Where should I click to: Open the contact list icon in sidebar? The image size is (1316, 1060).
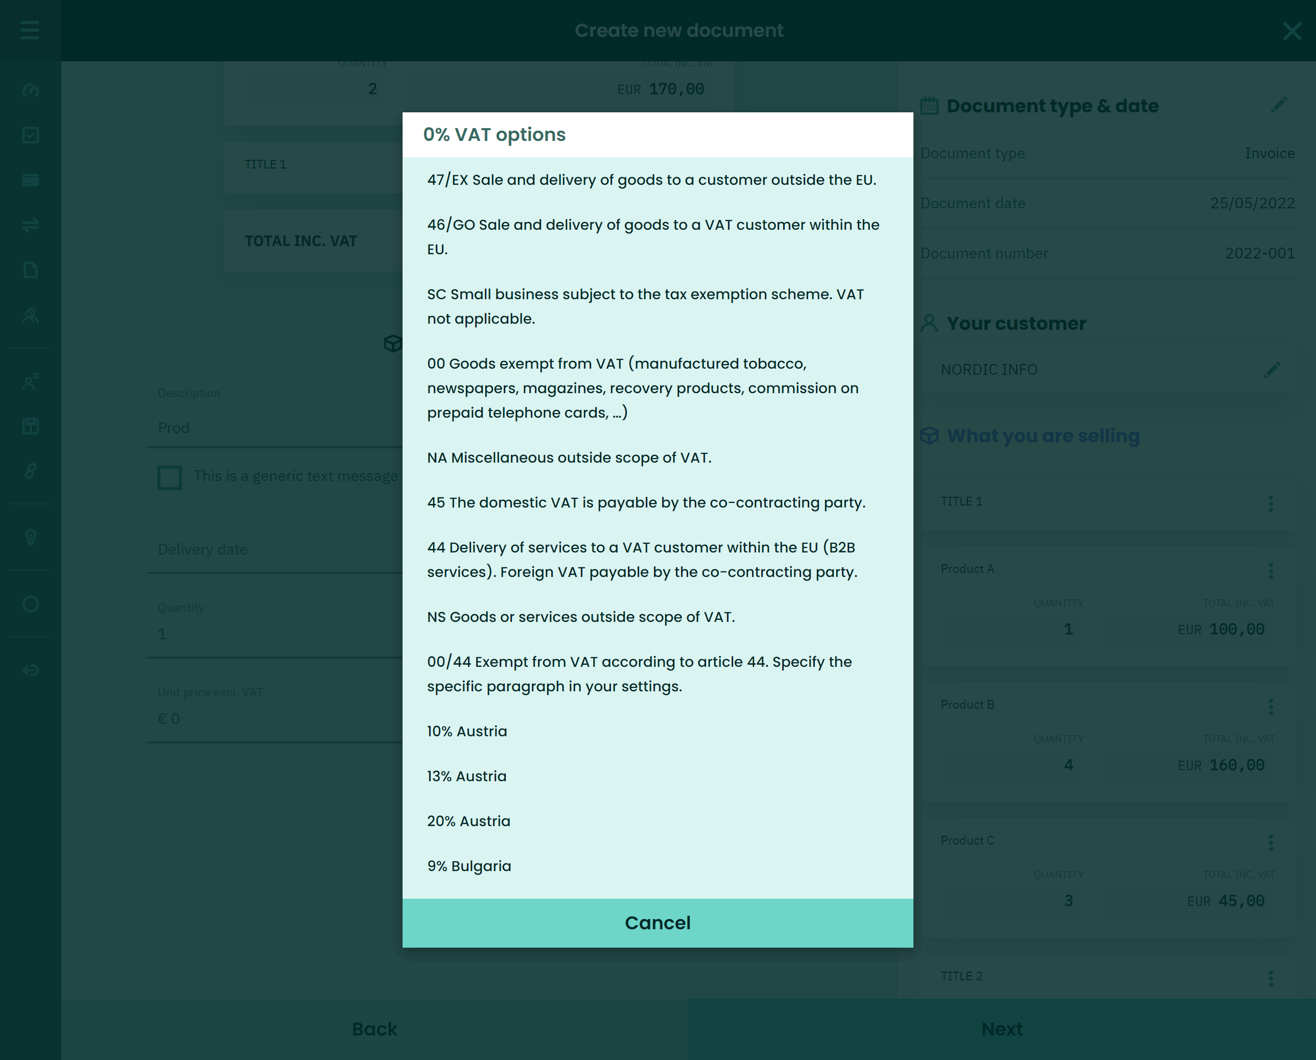[31, 381]
